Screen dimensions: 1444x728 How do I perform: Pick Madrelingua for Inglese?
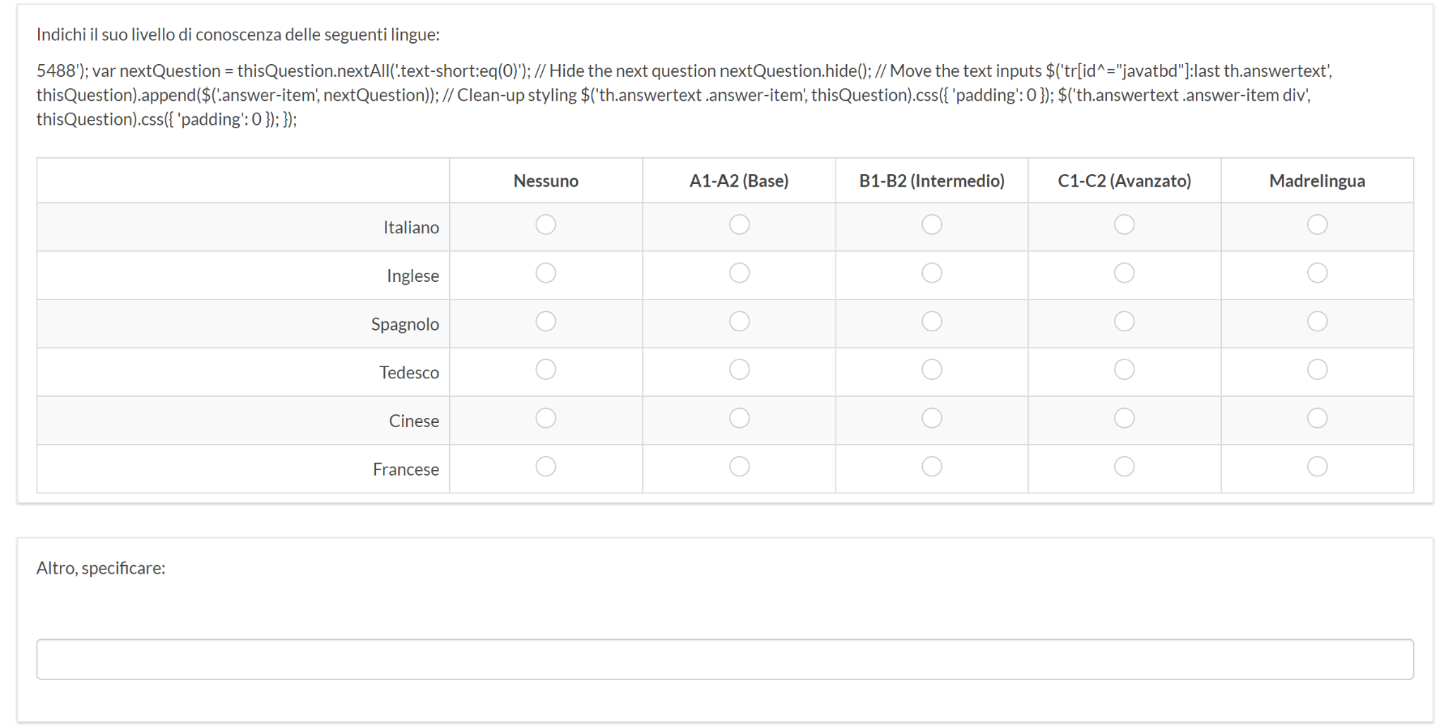[x=1316, y=273]
